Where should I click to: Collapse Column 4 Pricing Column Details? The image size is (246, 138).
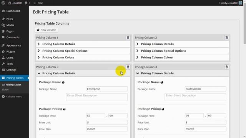tap(182, 73)
